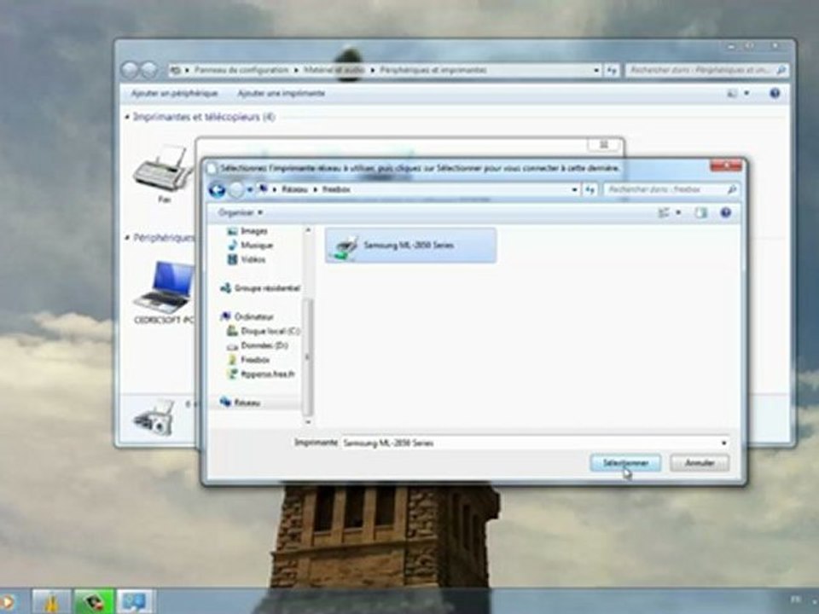Click the magnifier icon in the freebox search box
The height and width of the screenshot is (614, 819).
732,189
